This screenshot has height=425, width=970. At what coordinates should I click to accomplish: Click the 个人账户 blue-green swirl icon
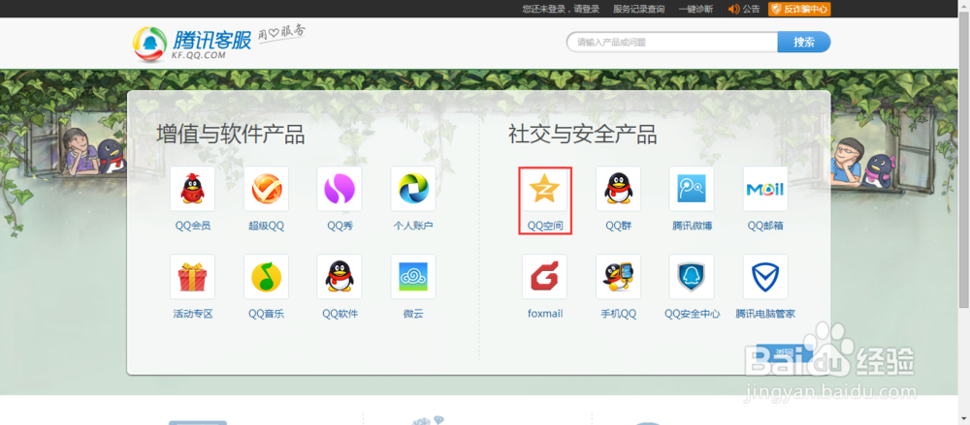[413, 189]
